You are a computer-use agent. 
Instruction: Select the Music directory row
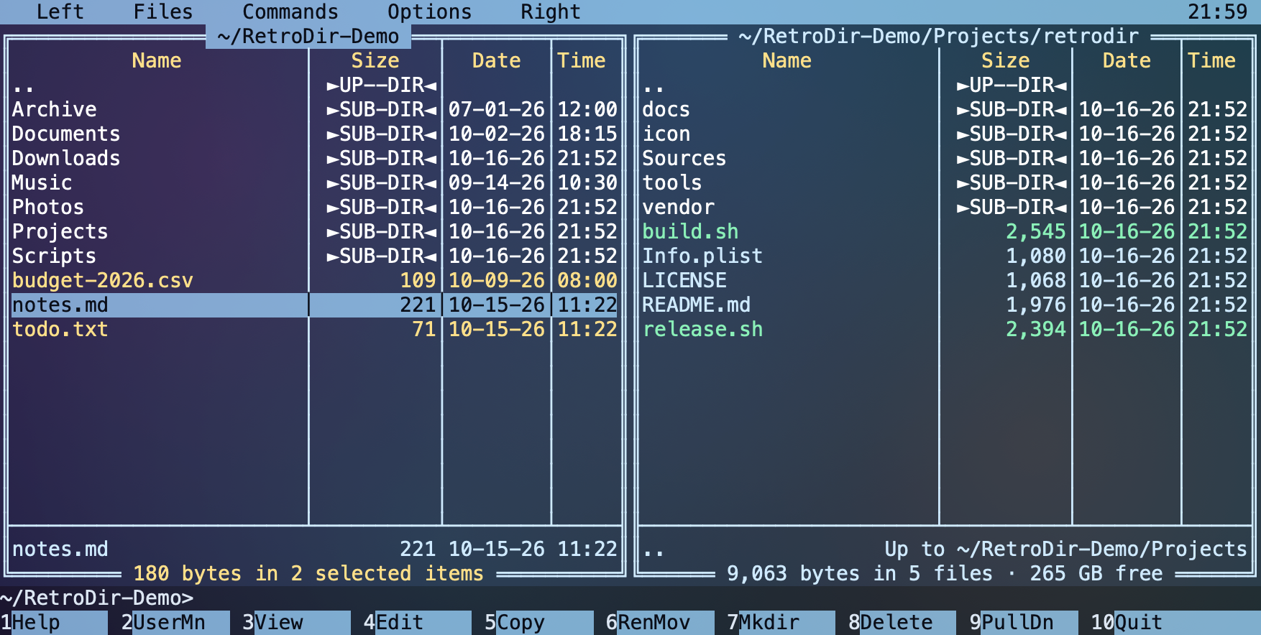[x=315, y=182]
